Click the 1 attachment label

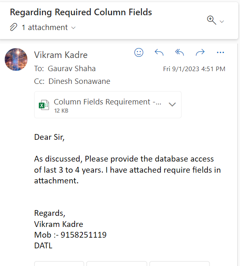pyautogui.click(x=45, y=28)
